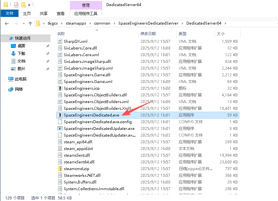Image resolution: width=278 pixels, height=201 pixels.
Task: Expand recent locations dropdown beside forward arrow
Action: (23, 23)
